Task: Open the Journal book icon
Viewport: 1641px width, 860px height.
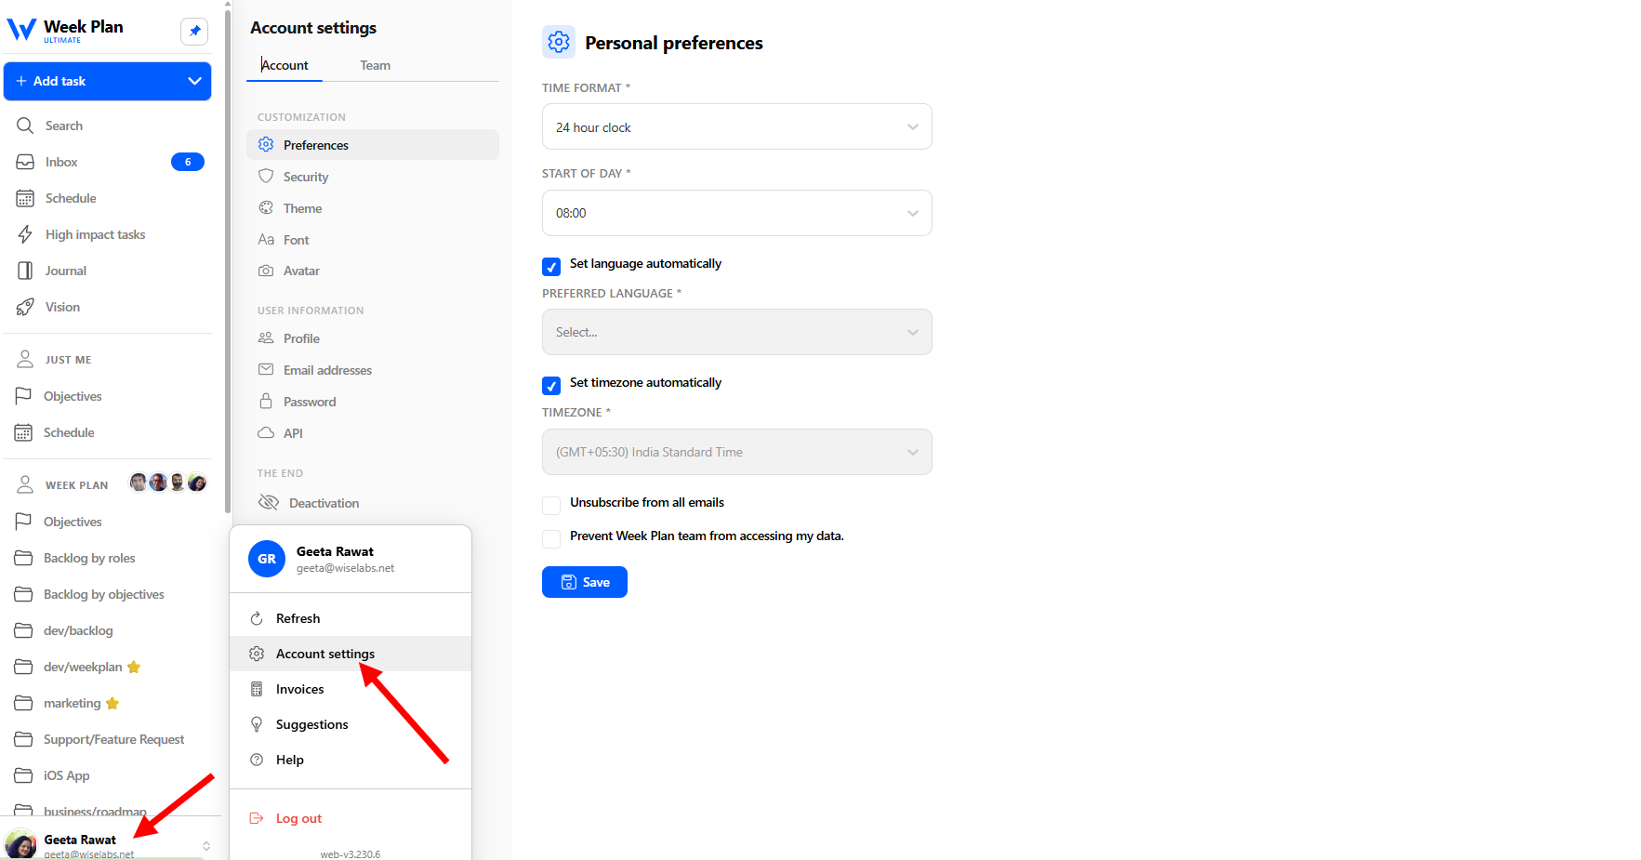Action: pyautogui.click(x=25, y=271)
